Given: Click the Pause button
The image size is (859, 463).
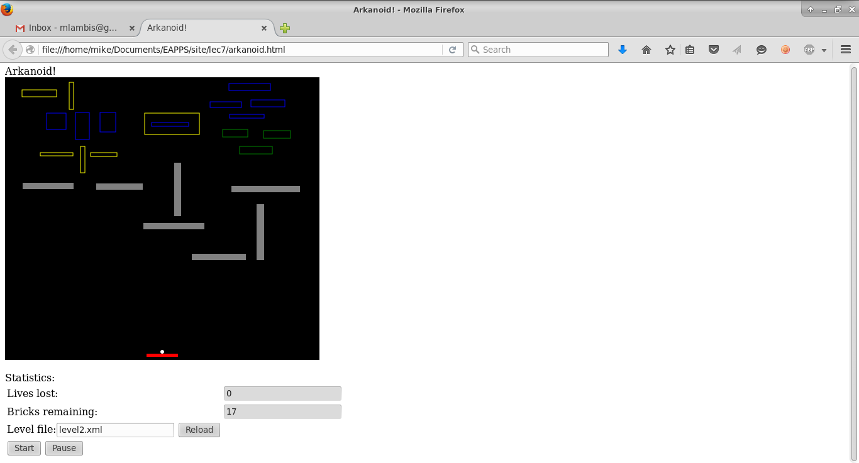Looking at the screenshot, I should click(64, 448).
